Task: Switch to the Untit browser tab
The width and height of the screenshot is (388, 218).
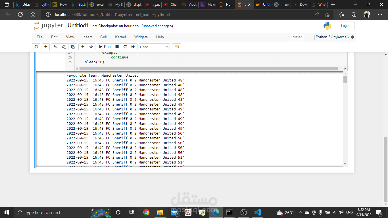Action: tap(263, 5)
